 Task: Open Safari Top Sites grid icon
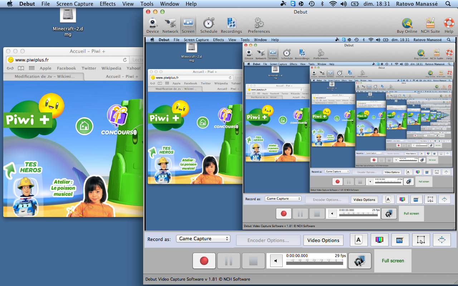click(32, 68)
